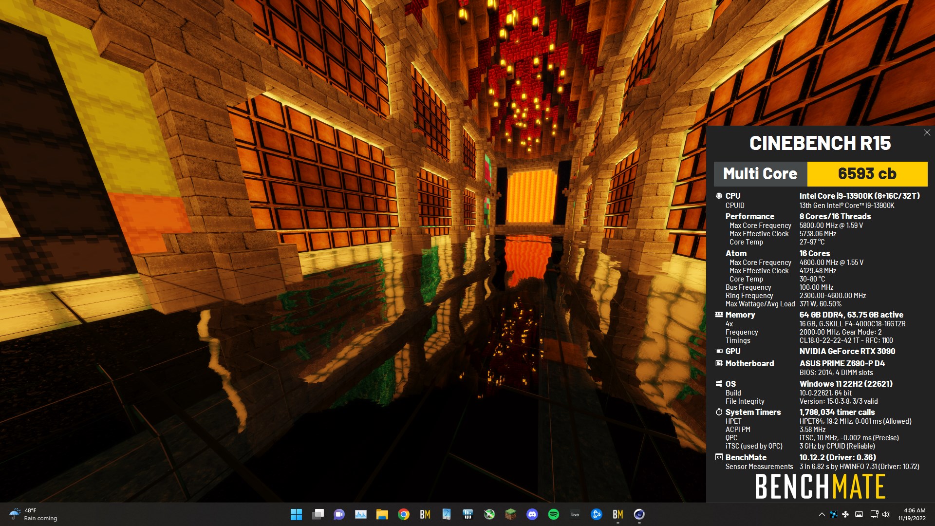Click 16 GB, G.SKILL F4-4000C18-16GTZR text

click(852, 324)
